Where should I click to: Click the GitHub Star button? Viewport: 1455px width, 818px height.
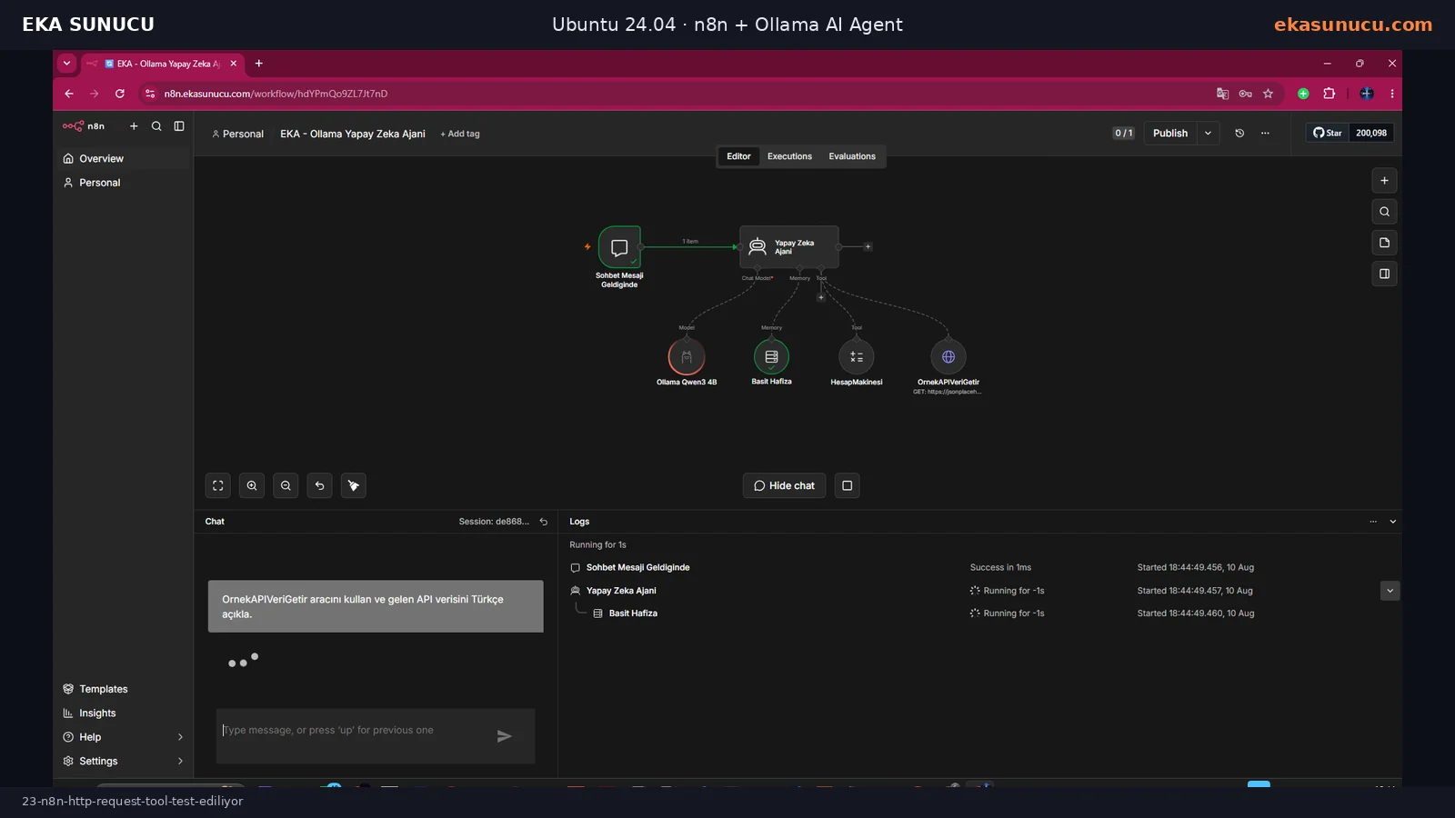point(1327,133)
